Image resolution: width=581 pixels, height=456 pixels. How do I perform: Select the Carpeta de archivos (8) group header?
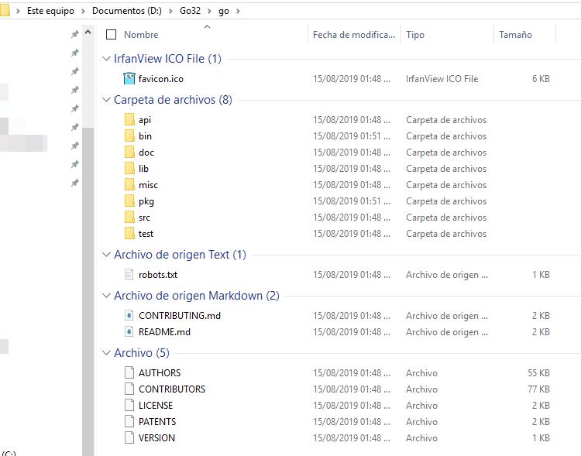click(x=173, y=100)
